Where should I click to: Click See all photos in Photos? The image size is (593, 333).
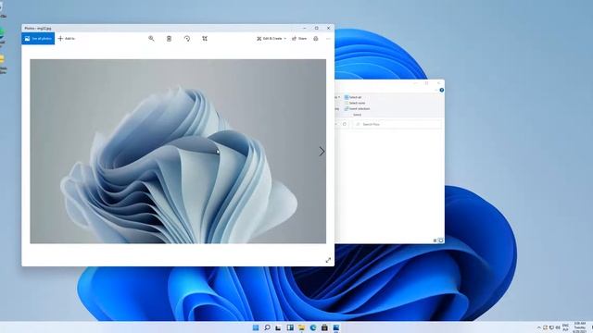pyautogui.click(x=38, y=39)
